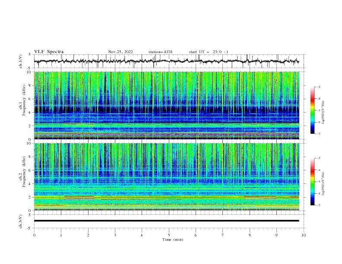Click the ch.2 PSD color scale bar
The image size is (342, 264).
click(312, 182)
